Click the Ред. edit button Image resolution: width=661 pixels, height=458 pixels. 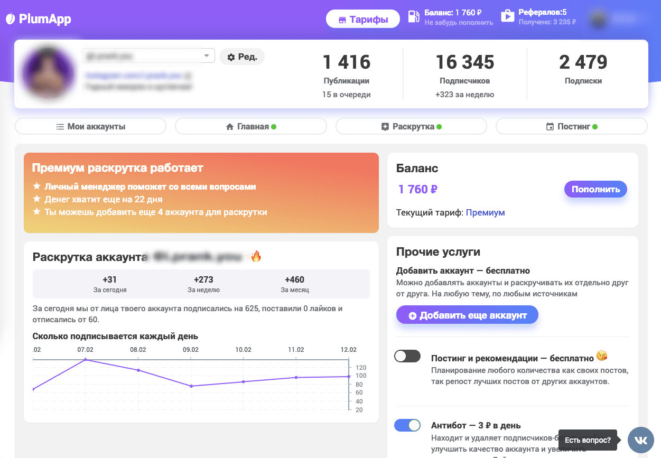[242, 57]
